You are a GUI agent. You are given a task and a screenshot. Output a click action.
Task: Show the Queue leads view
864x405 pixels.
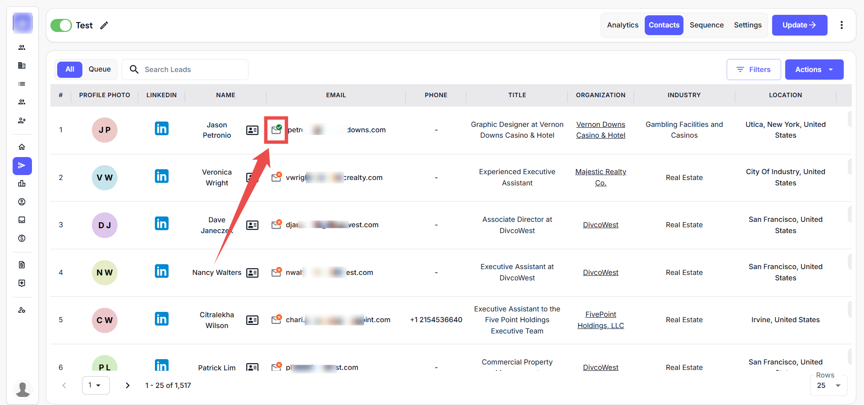(100, 69)
